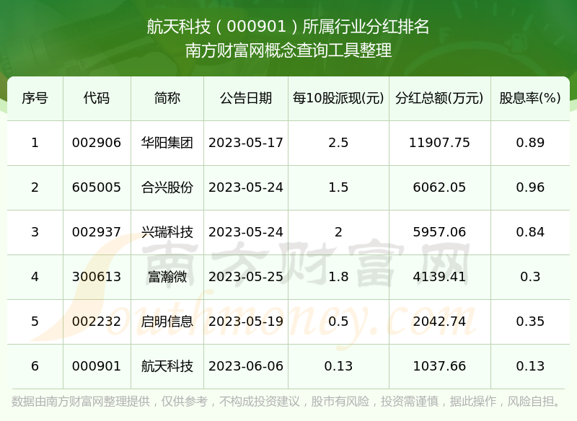Click the 序号 column header
The image size is (577, 421).
pos(35,98)
